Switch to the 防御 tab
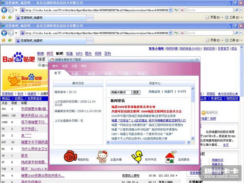 (108, 74)
